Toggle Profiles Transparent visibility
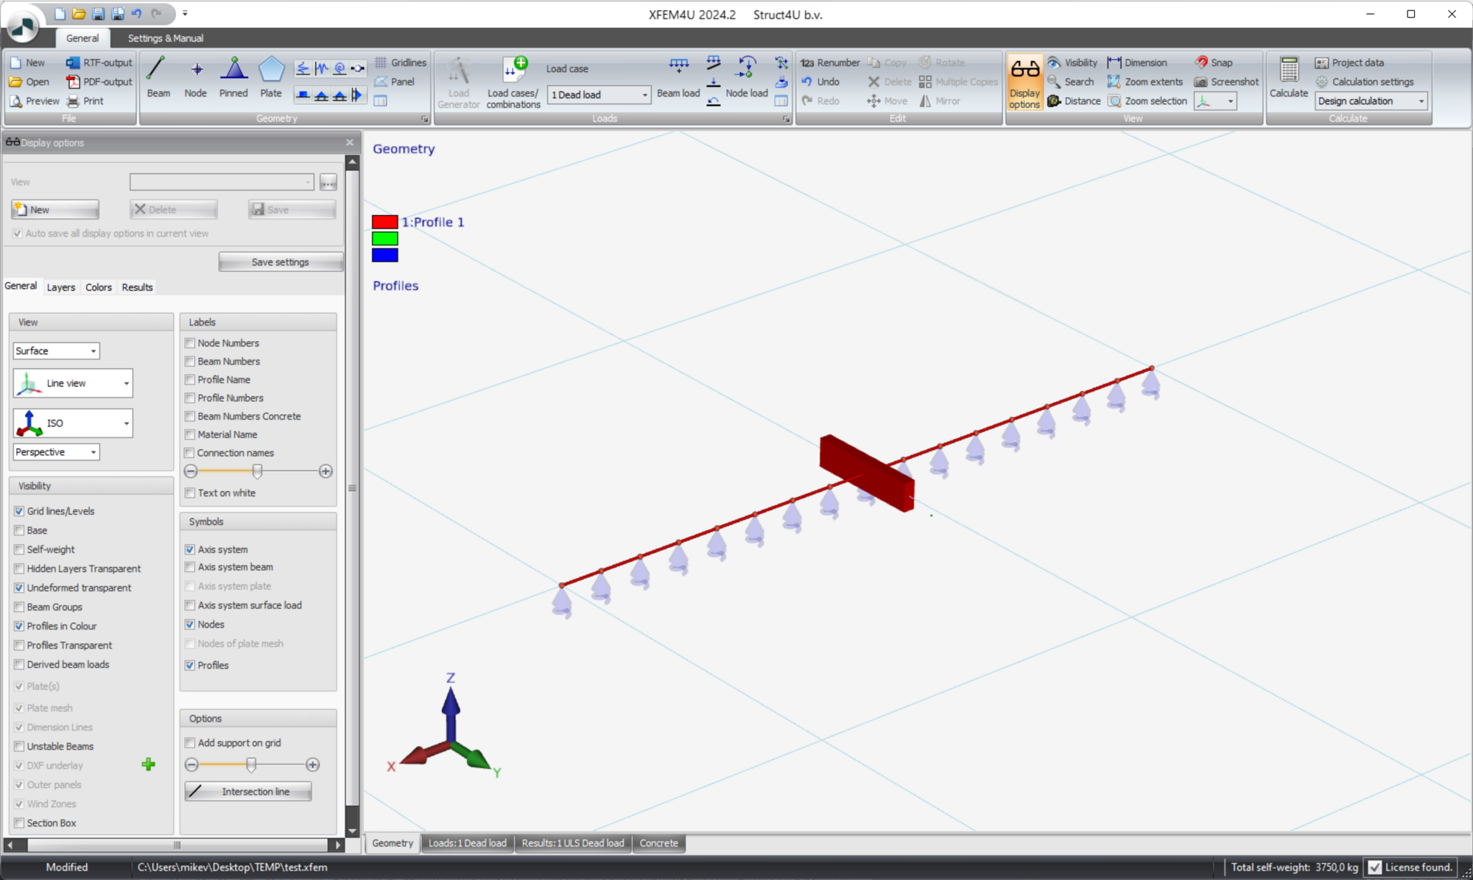 tap(19, 645)
